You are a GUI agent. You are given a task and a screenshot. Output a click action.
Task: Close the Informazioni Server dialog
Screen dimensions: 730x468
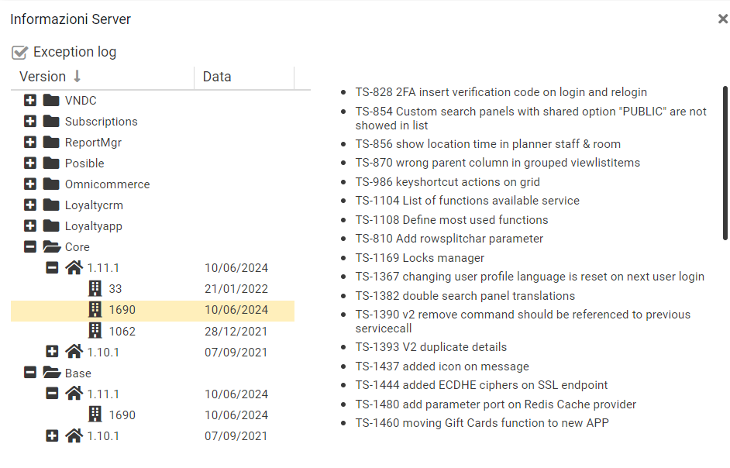tap(722, 19)
